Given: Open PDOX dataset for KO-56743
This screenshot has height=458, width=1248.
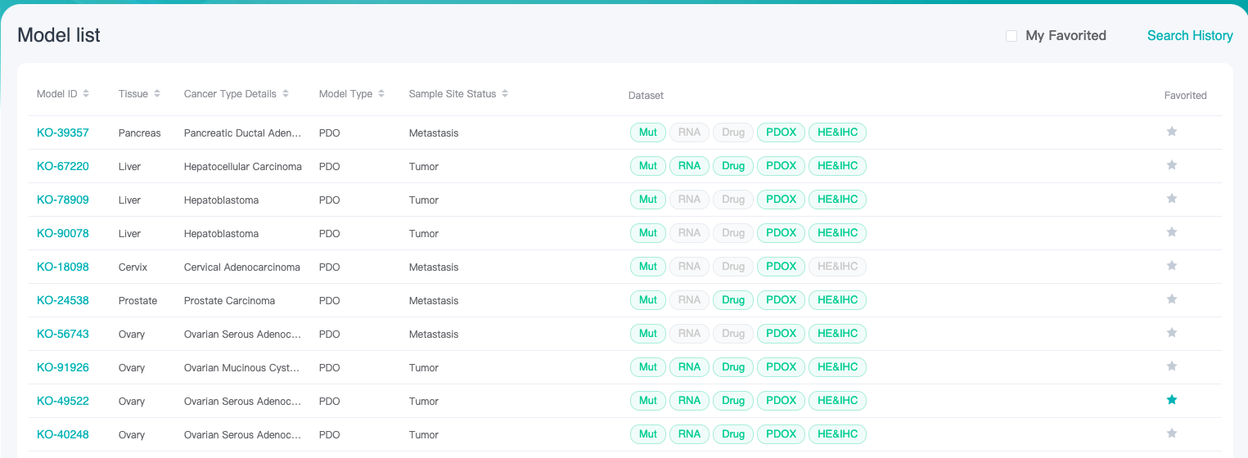Looking at the screenshot, I should tap(781, 334).
